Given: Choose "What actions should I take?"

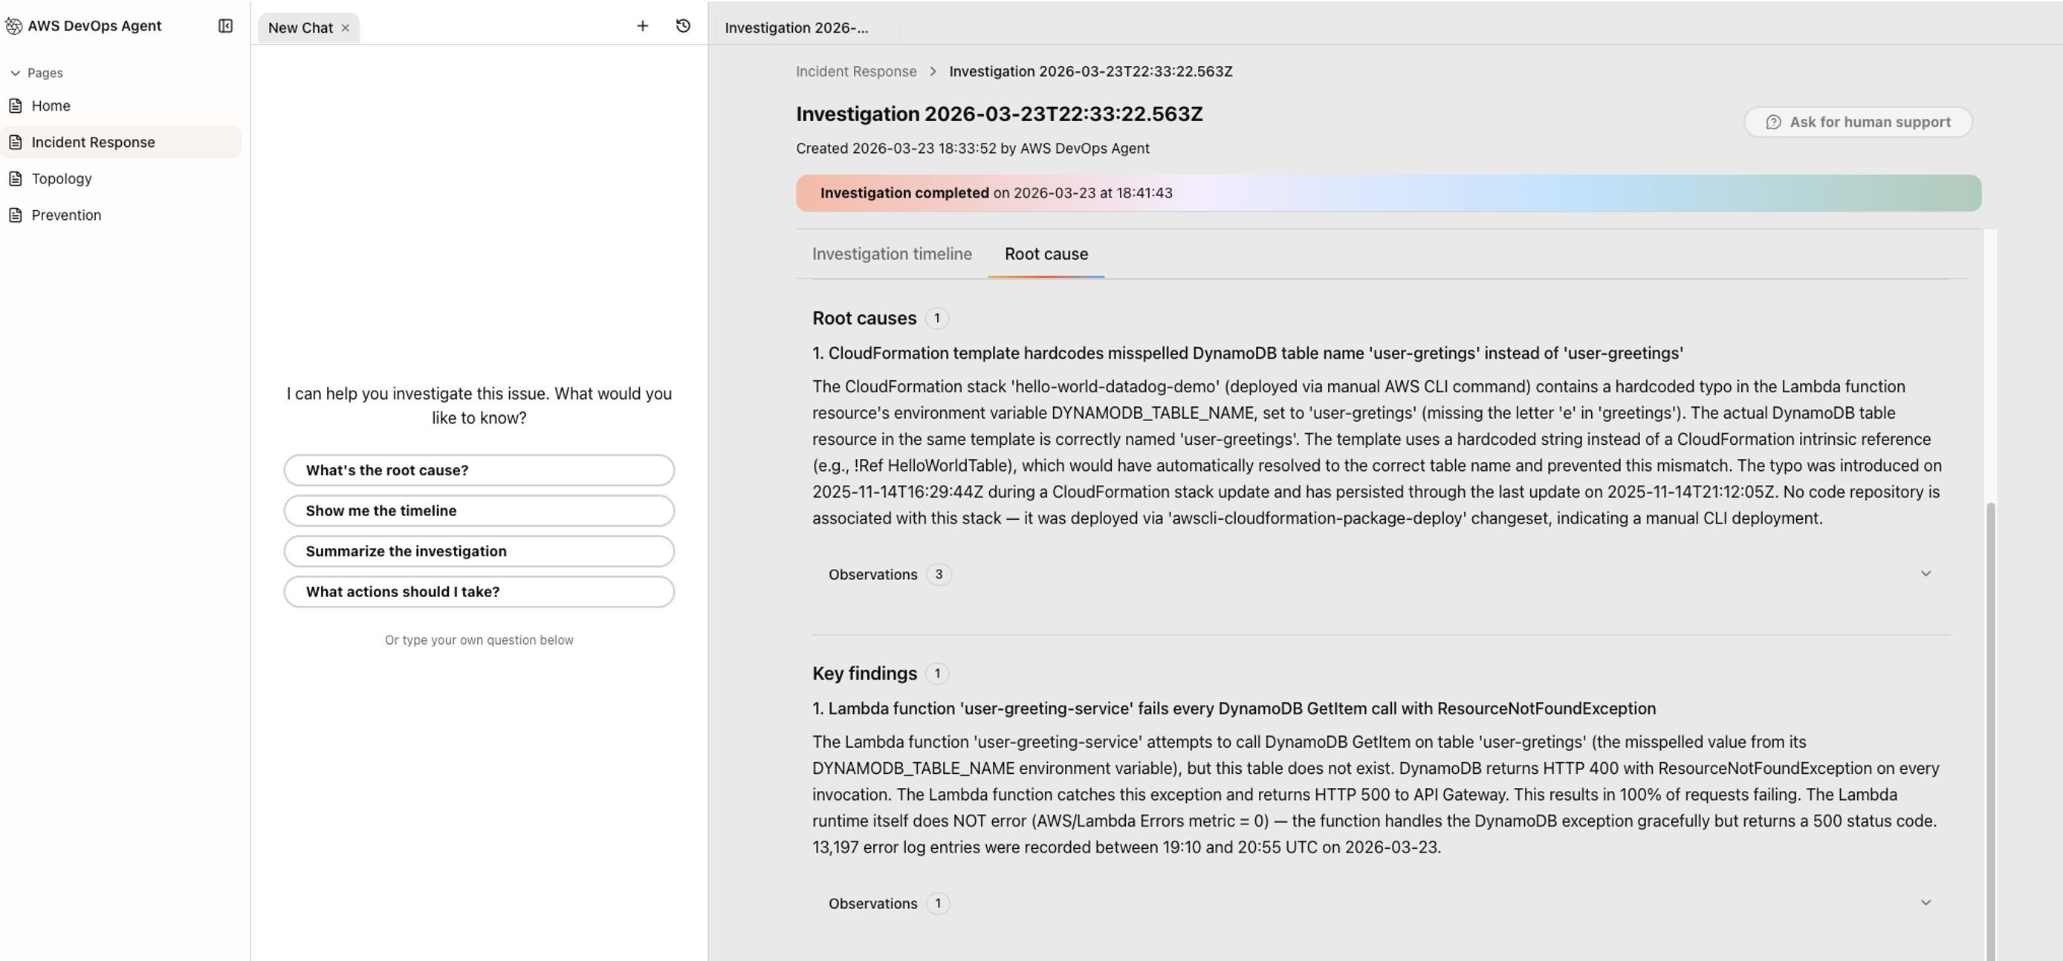Looking at the screenshot, I should pyautogui.click(x=479, y=592).
